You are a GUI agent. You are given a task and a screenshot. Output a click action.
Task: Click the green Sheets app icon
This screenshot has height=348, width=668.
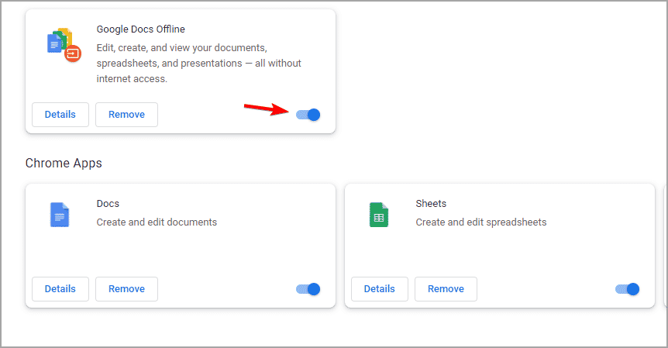[379, 215]
